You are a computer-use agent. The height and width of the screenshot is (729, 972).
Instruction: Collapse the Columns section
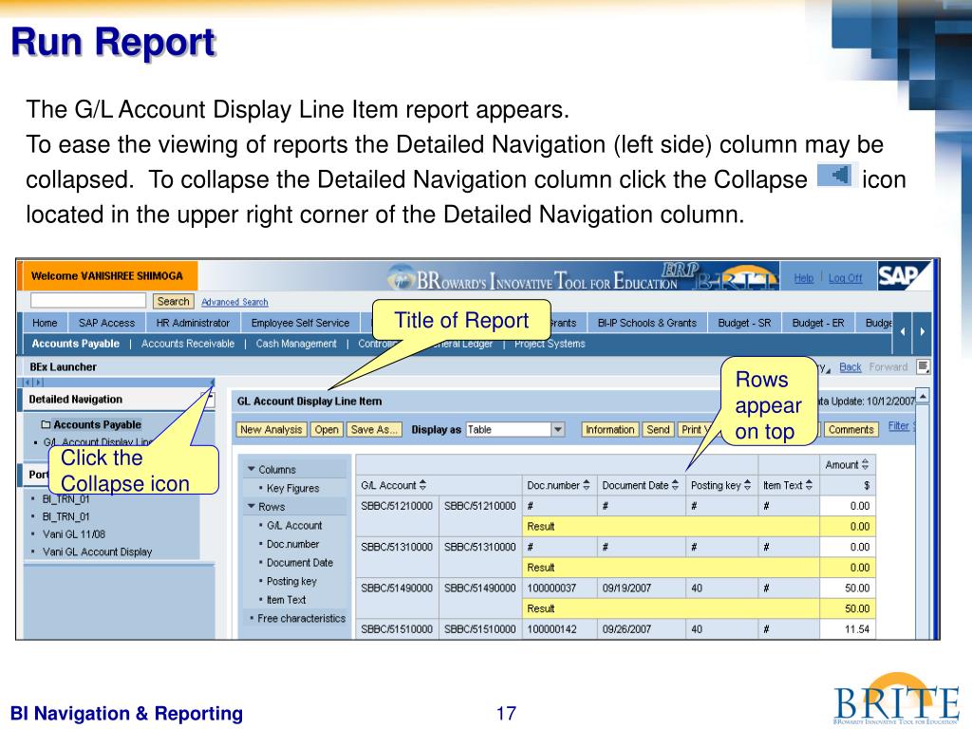tap(251, 469)
